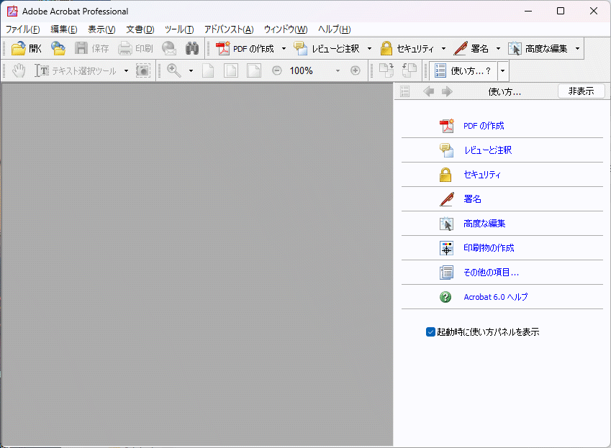The image size is (611, 448).
Task: Open the その他の項目 link
Action: 491,273
